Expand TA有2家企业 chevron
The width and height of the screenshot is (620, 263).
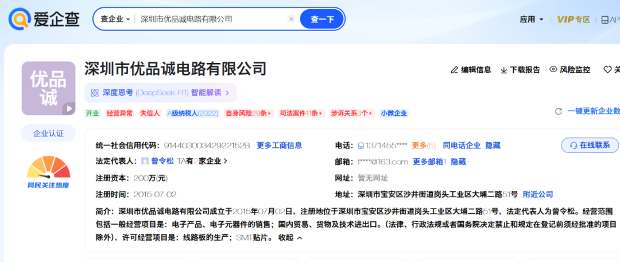coord(226,161)
